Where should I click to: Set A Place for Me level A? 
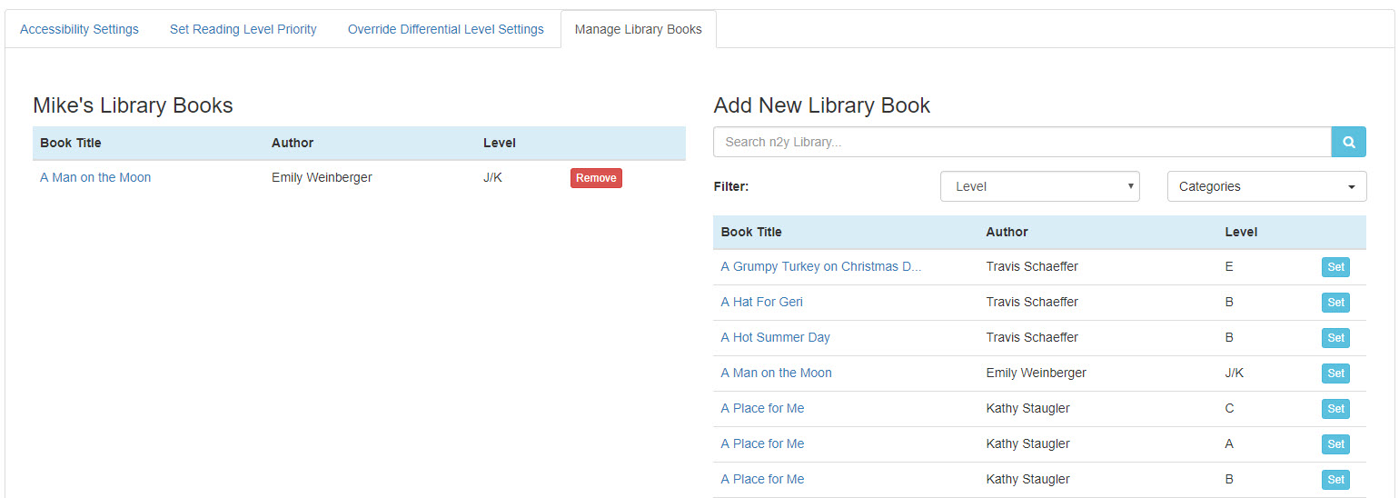click(x=1335, y=444)
